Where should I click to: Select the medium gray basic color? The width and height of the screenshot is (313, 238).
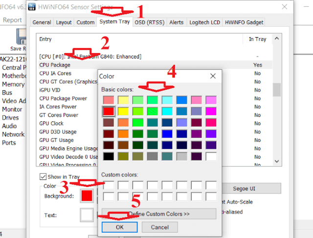click(x=152, y=157)
